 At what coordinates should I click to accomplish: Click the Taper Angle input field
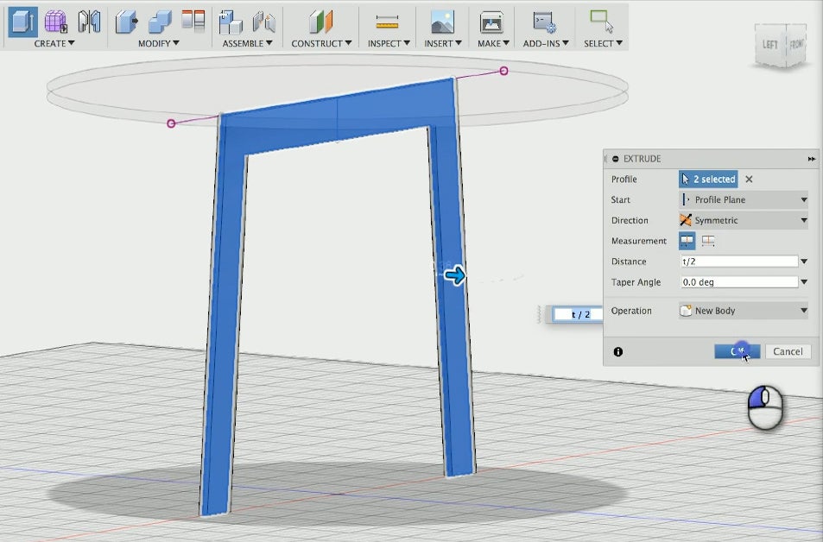[x=739, y=282]
